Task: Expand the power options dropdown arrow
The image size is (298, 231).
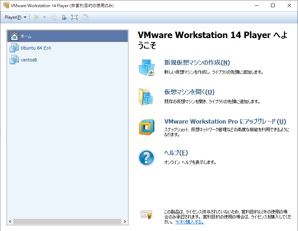Action: [x=44, y=17]
